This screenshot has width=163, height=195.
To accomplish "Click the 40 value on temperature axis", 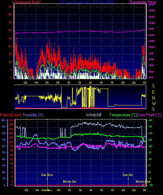I will pyautogui.click(x=150, y=120).
